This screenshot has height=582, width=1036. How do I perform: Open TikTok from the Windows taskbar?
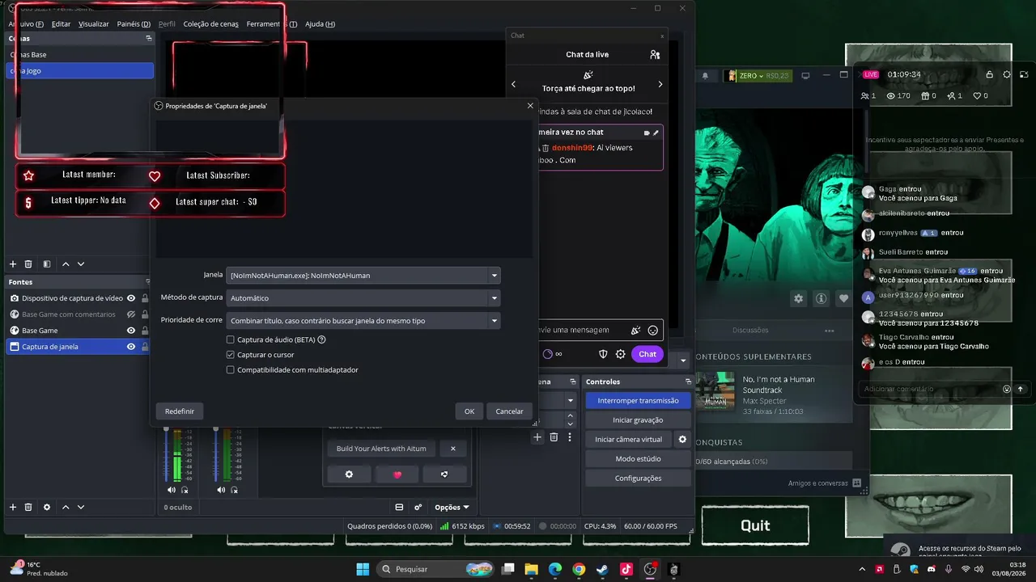pyautogui.click(x=626, y=569)
